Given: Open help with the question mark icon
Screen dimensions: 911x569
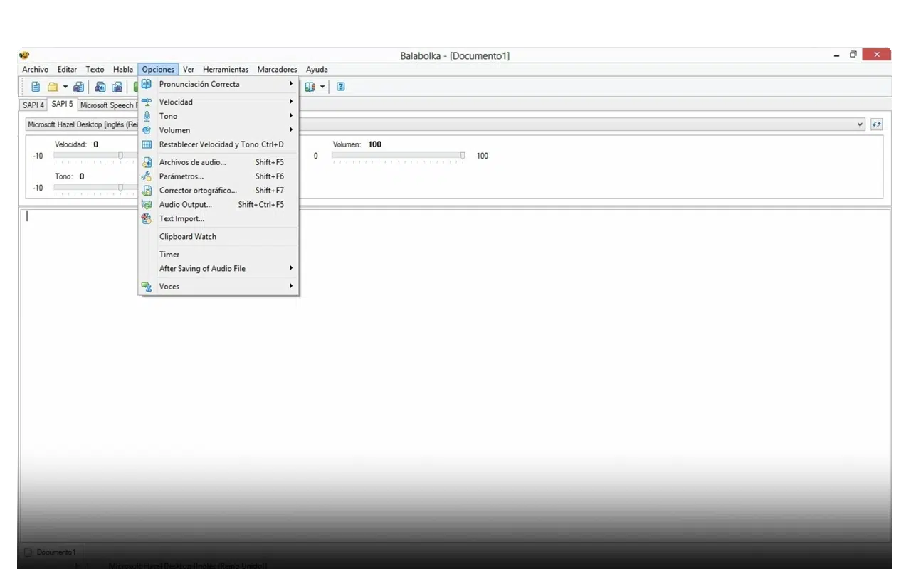Looking at the screenshot, I should pos(341,87).
